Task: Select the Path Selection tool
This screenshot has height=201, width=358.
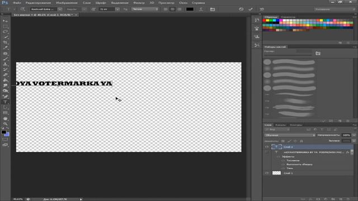Action: point(5,107)
